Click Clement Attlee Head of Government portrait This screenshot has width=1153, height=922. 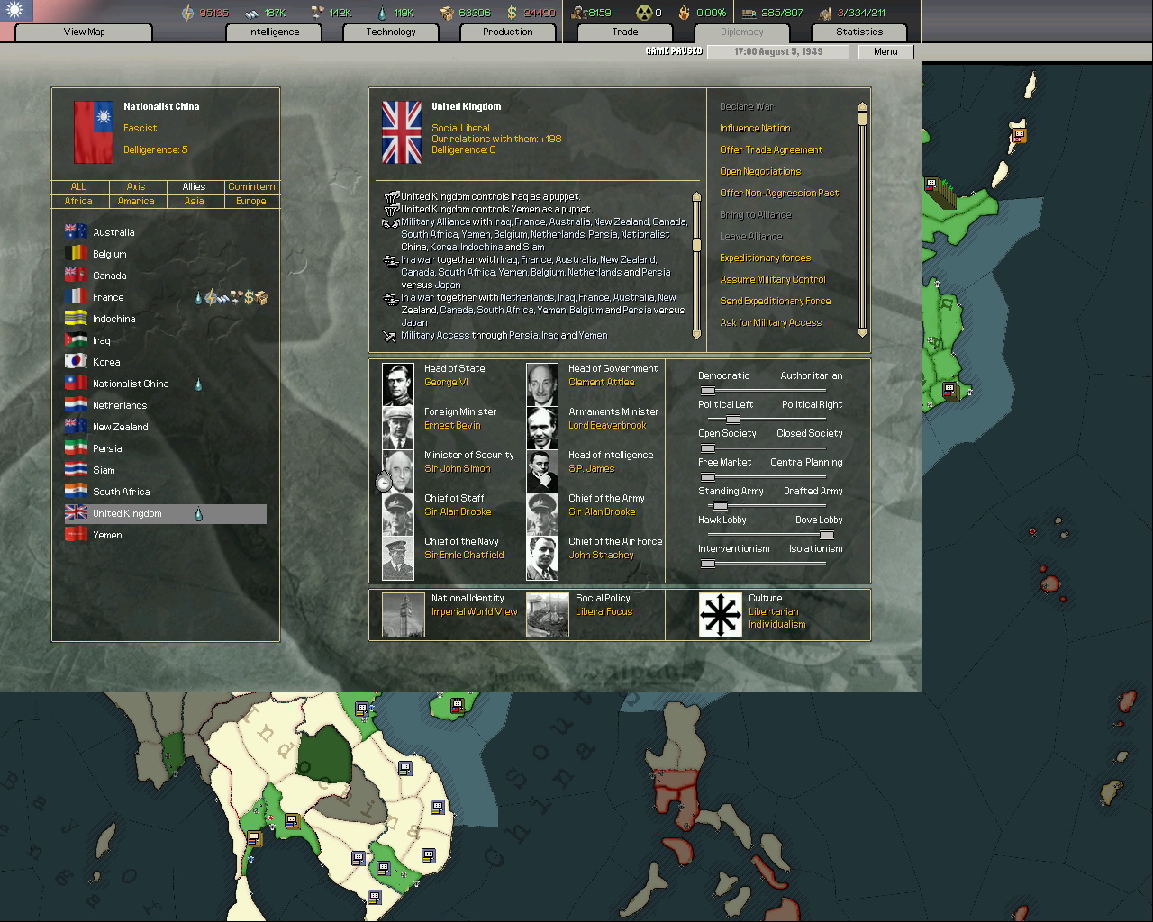point(541,384)
